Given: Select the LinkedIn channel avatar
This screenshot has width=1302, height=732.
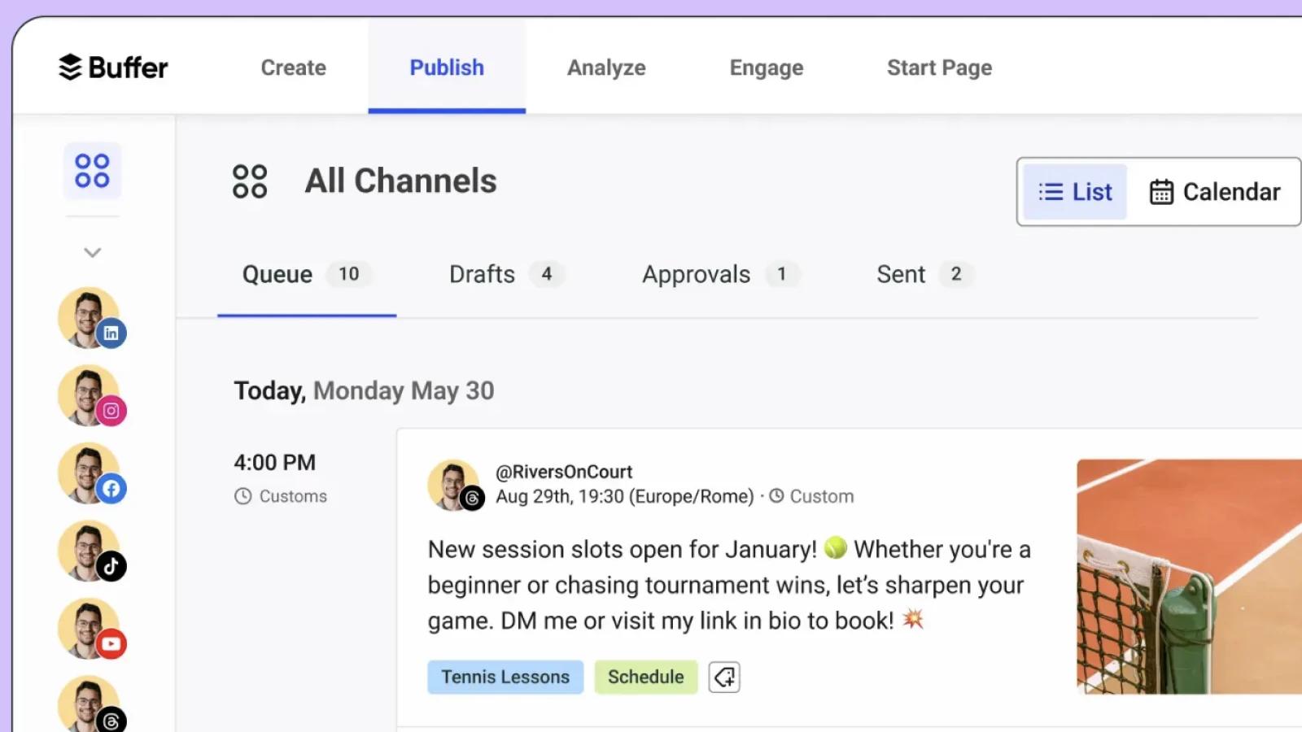Looking at the screenshot, I should click(91, 318).
